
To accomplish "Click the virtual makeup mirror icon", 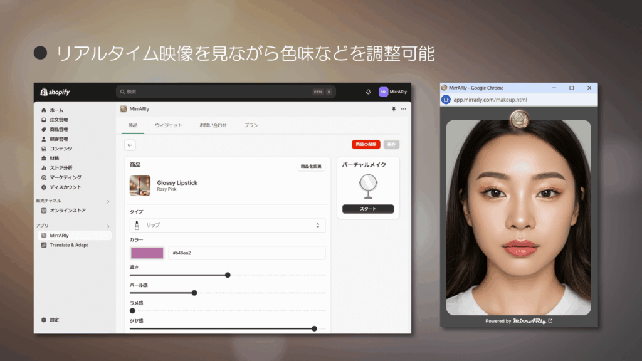I will (367, 187).
